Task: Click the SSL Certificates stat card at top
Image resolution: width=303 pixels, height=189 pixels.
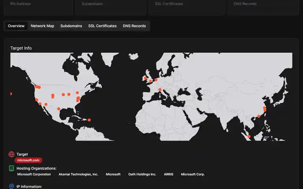Action: [x=187, y=7]
